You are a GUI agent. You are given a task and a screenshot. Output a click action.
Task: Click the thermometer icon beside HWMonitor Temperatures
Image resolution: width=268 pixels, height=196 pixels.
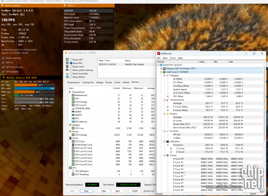tap(167, 100)
